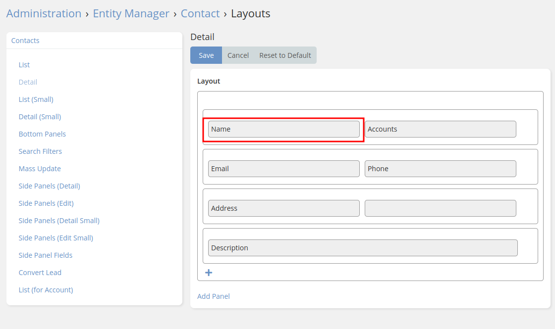
Task: Save the Detail layout
Action: pos(206,55)
